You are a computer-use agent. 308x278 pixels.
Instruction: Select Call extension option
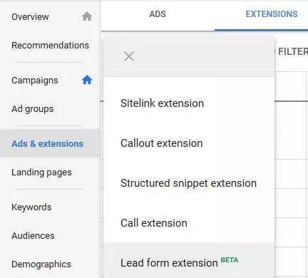(x=189, y=223)
